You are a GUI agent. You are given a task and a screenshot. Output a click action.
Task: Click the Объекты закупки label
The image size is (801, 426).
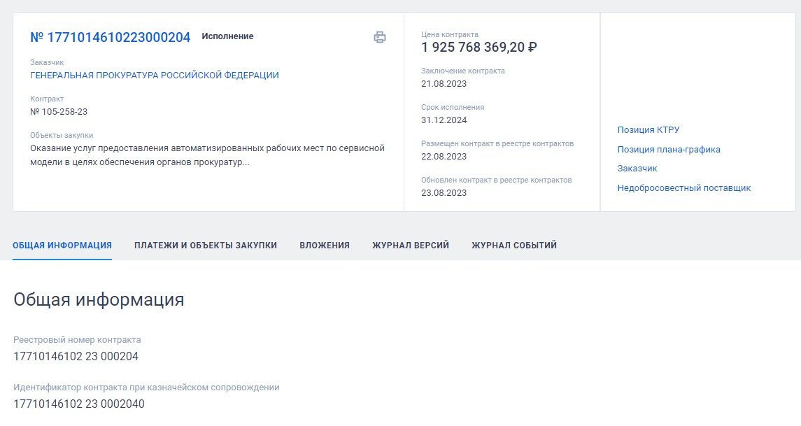(62, 135)
